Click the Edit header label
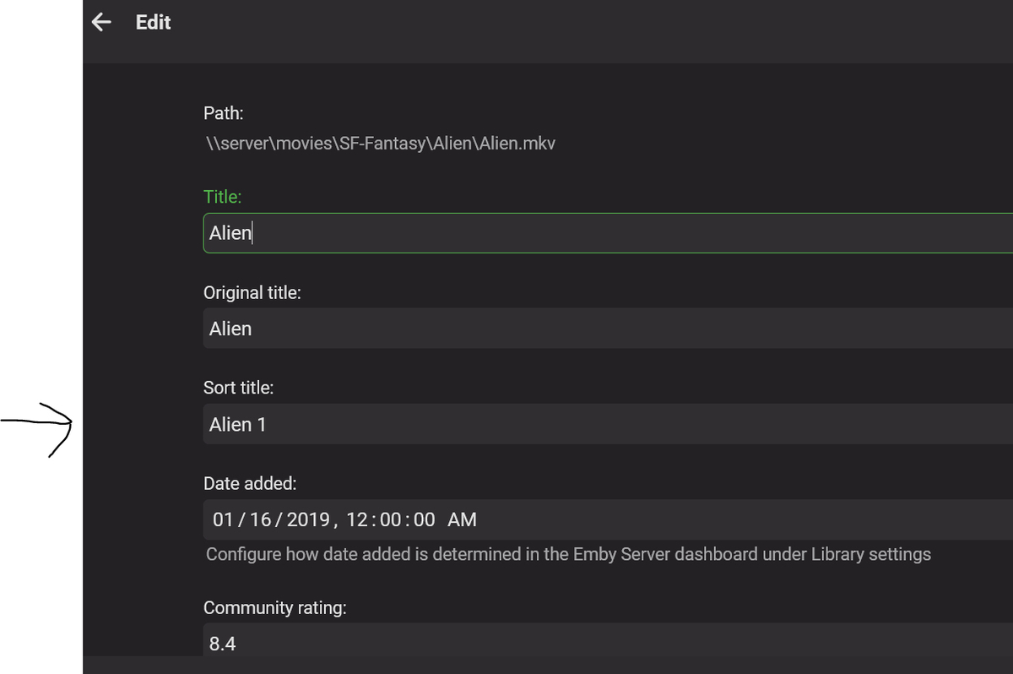Image resolution: width=1013 pixels, height=674 pixels. 153,22
